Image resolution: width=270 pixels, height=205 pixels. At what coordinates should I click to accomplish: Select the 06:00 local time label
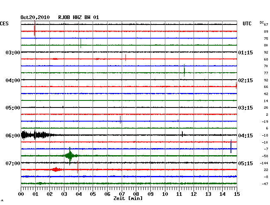click(13, 136)
